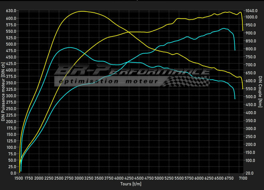
Task: Click the peak of the yellow torque curve
Action: coord(81,11)
